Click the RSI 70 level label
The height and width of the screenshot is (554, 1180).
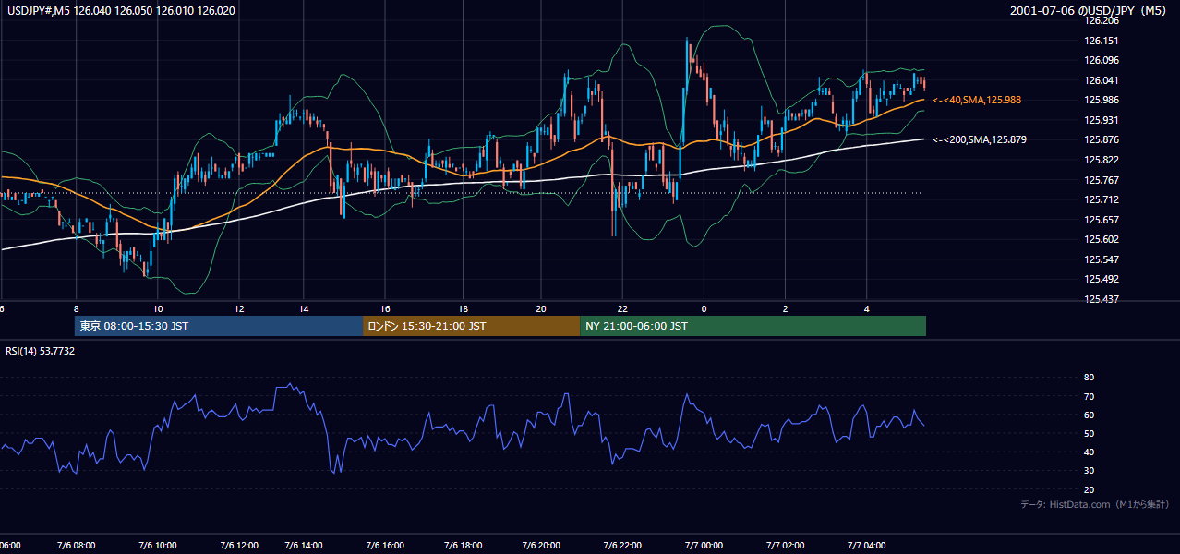click(x=1089, y=396)
